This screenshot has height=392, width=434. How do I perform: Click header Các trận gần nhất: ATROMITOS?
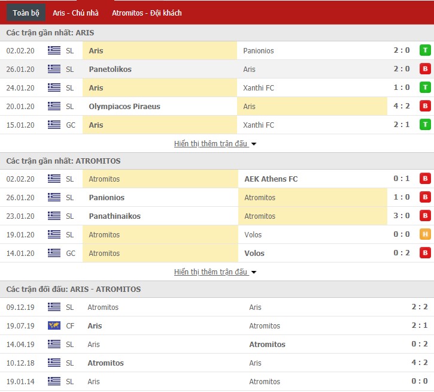tap(63, 161)
